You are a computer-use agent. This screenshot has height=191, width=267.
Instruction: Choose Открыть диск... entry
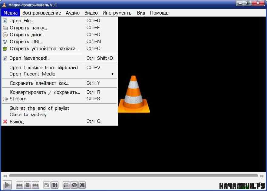pos(59,35)
